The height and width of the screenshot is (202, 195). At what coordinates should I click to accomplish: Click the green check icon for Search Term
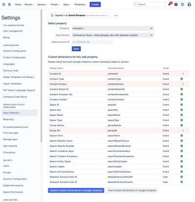[x=182, y=136]
